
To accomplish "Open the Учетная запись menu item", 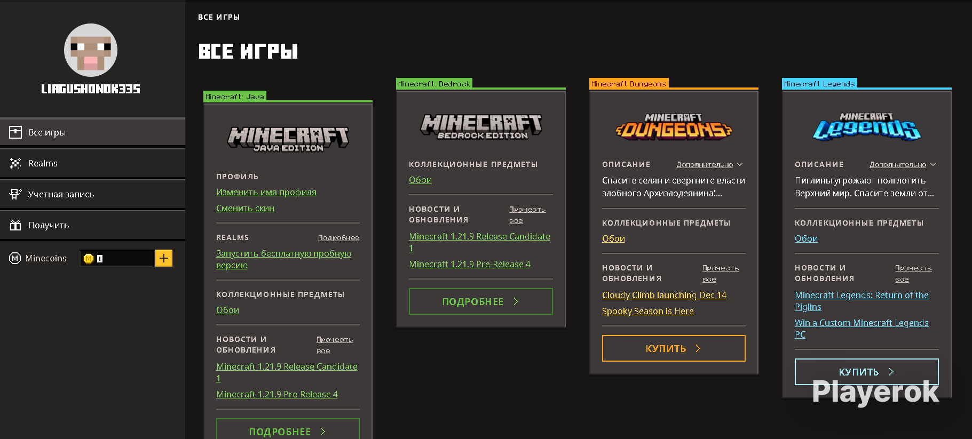I will (x=93, y=194).
